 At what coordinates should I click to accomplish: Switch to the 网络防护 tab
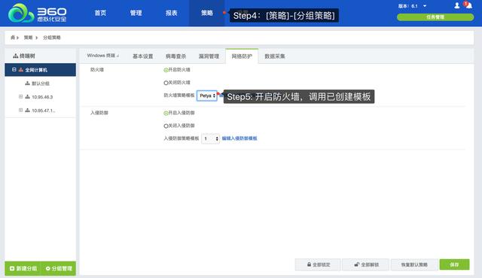tap(242, 56)
